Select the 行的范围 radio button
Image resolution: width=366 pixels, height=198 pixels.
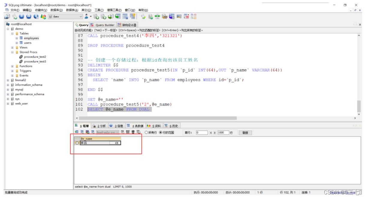tap(161, 132)
